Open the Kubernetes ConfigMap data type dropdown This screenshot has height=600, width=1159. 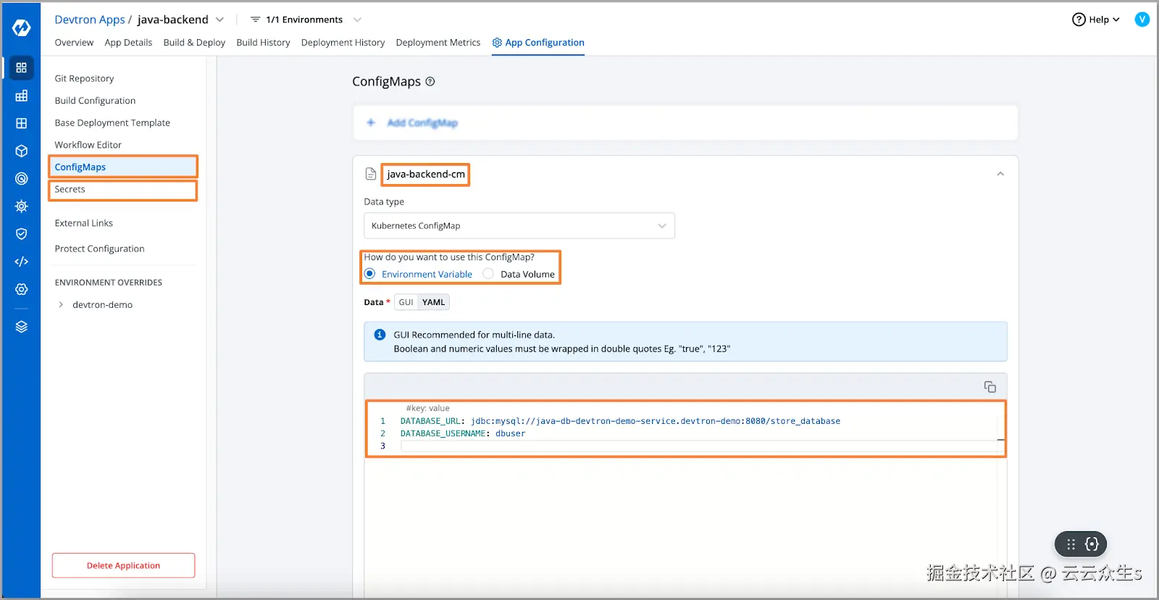click(519, 225)
